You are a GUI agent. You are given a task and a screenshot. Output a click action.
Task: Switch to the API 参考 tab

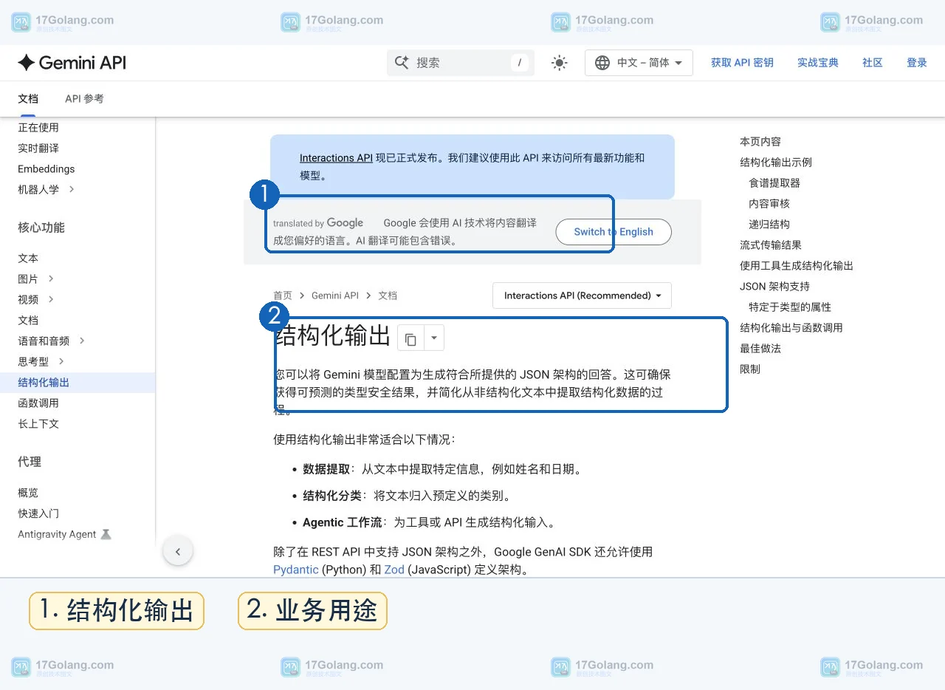pyautogui.click(x=84, y=98)
